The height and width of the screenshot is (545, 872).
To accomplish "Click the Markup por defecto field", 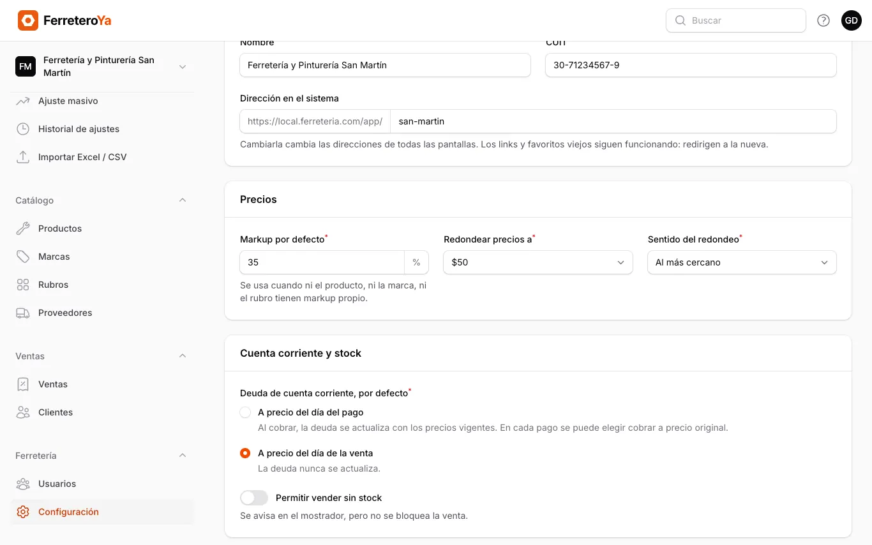I will [322, 262].
